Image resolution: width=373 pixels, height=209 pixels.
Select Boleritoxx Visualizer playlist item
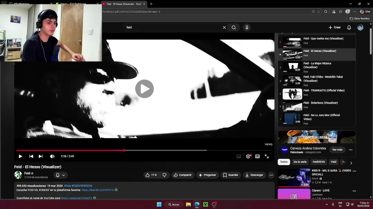tap(317, 106)
